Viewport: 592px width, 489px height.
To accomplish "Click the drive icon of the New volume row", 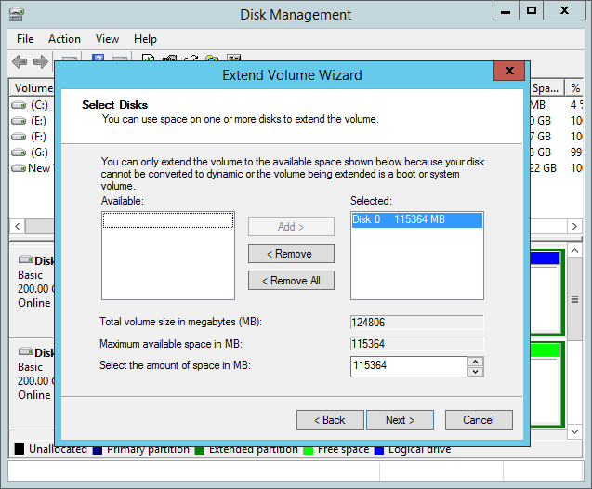I will (x=19, y=168).
